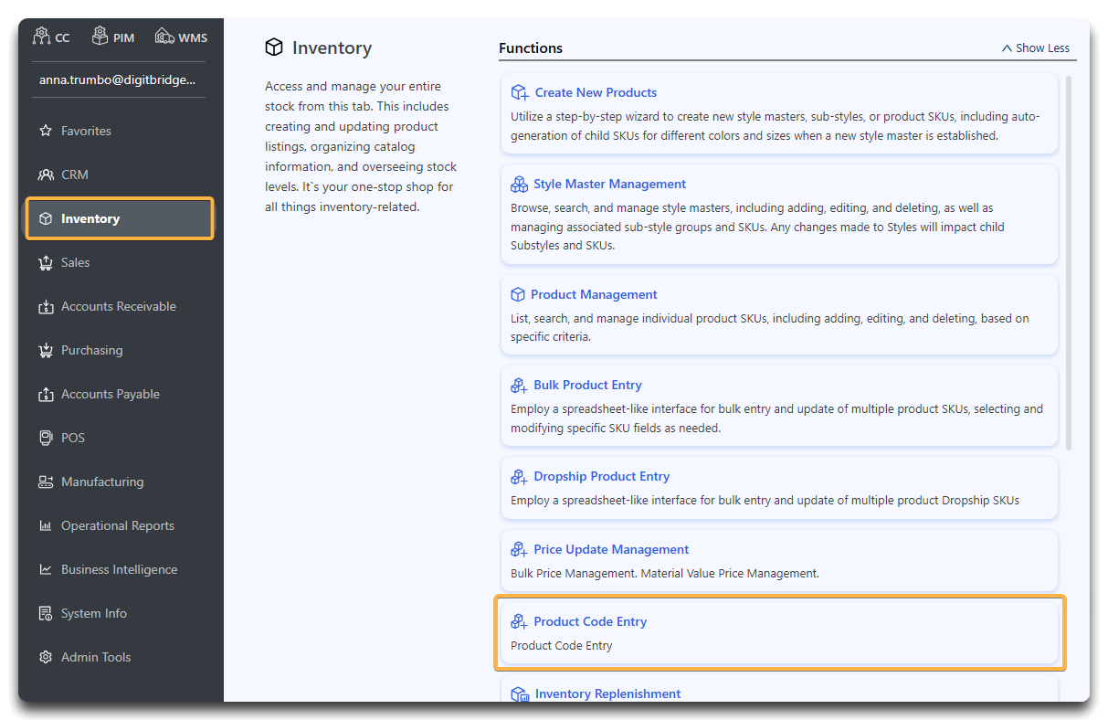This screenshot has width=1108, height=720.
Task: Click the Admin Tools gear icon
Action: click(46, 657)
